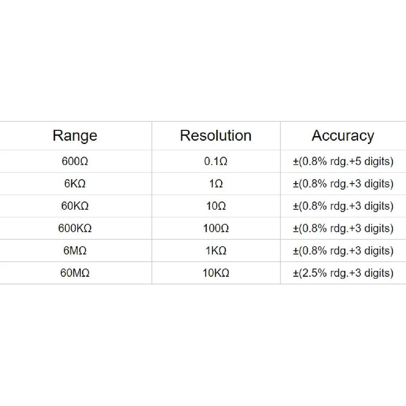This screenshot has height=406, width=406.
Task: Select the accuracy cell in 6KΩ row
Action: (x=343, y=184)
